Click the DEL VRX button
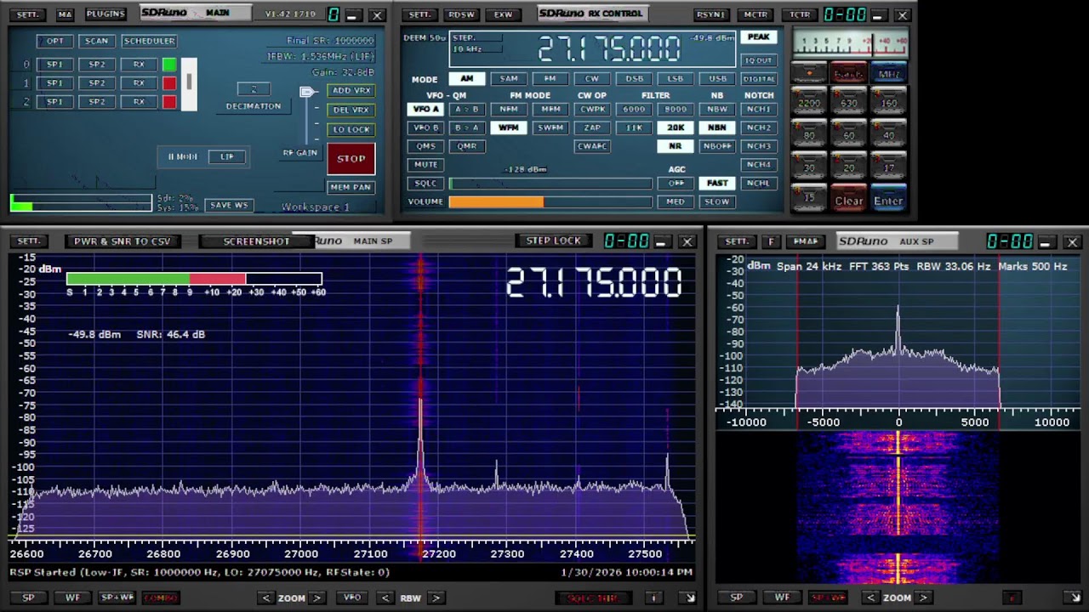 point(351,110)
